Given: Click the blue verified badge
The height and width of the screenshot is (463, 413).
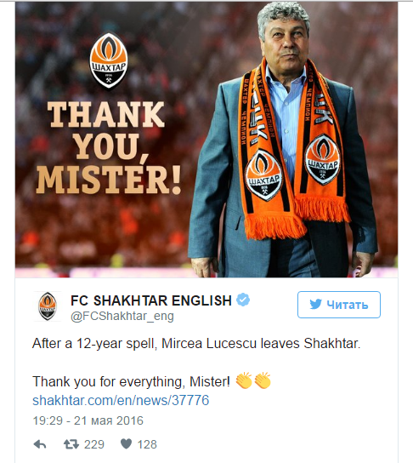Looking at the screenshot, I should [243, 300].
